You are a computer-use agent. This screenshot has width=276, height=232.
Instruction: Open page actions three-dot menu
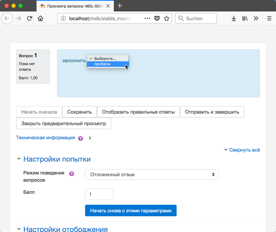point(147,18)
